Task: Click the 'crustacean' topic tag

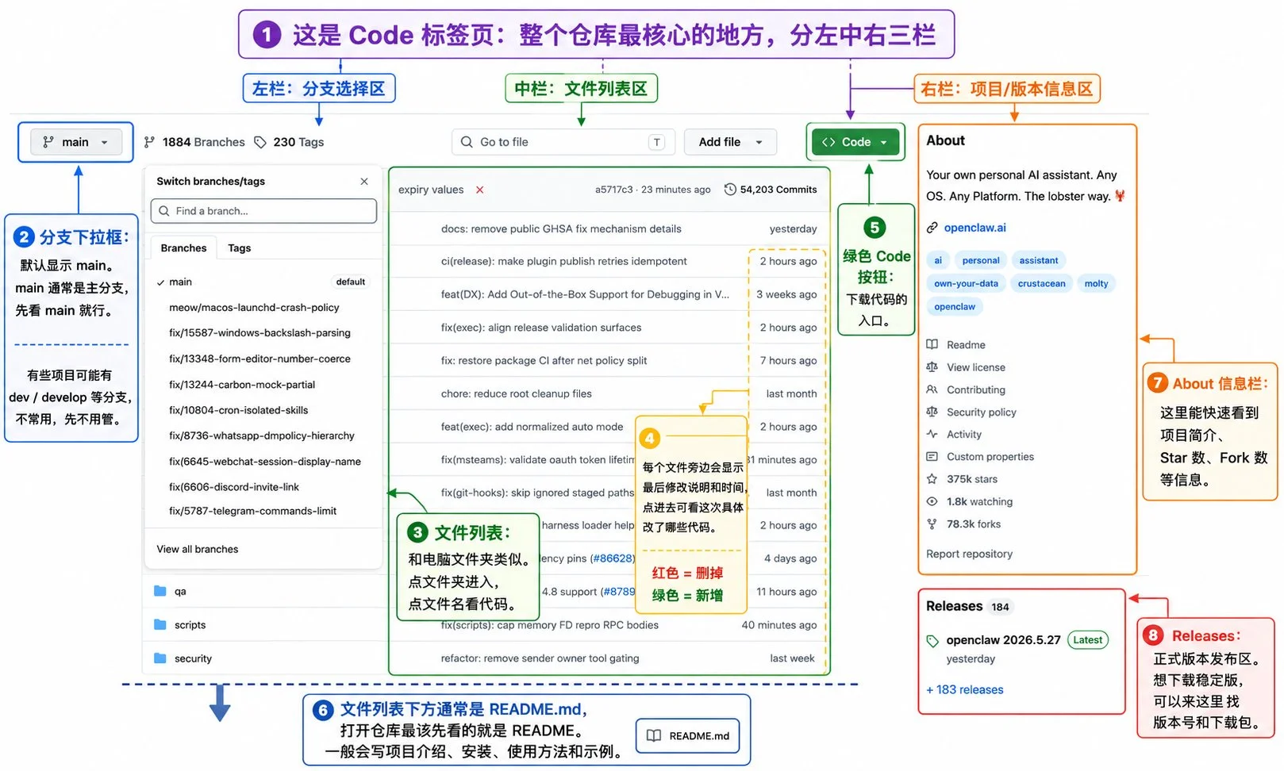Action: point(1041,283)
